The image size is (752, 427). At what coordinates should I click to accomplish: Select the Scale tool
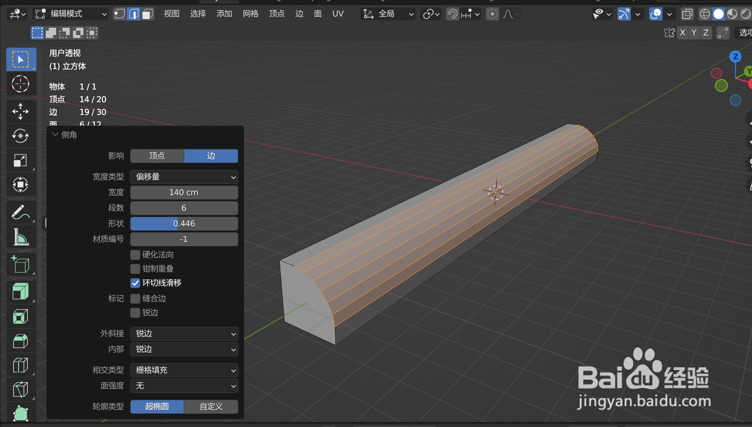point(21,160)
